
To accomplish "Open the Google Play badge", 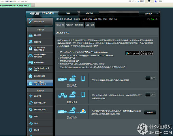I will click(x=132, y=53).
